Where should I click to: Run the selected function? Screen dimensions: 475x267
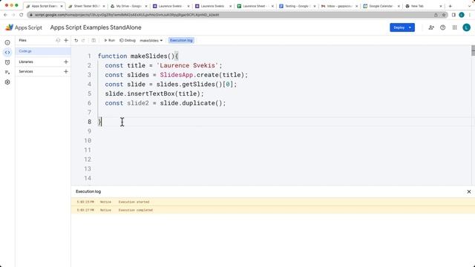(x=109, y=40)
